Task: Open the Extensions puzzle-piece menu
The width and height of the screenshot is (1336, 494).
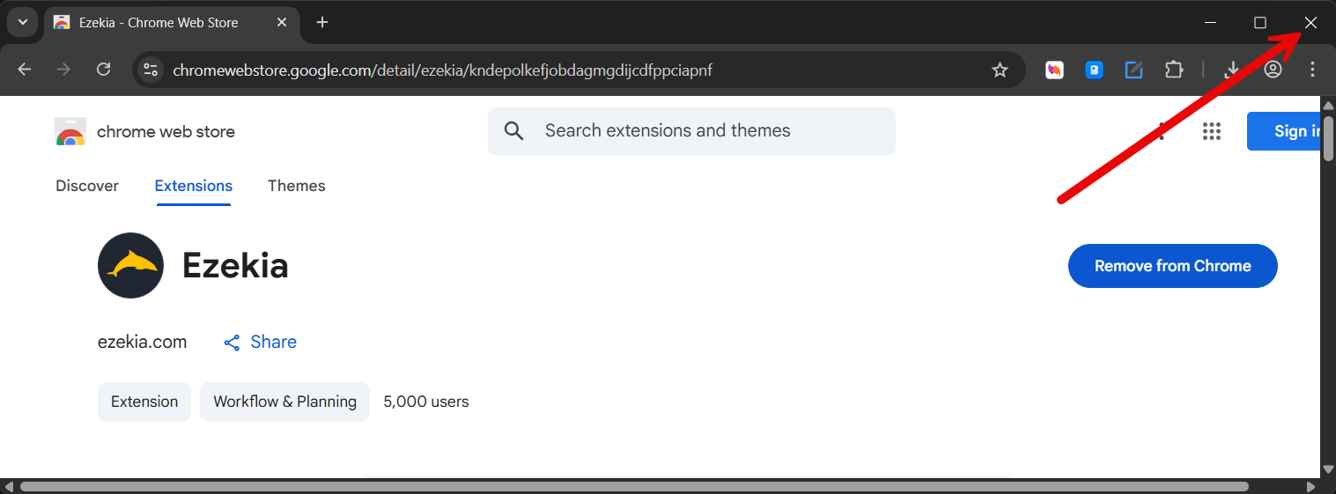Action: coord(1174,70)
